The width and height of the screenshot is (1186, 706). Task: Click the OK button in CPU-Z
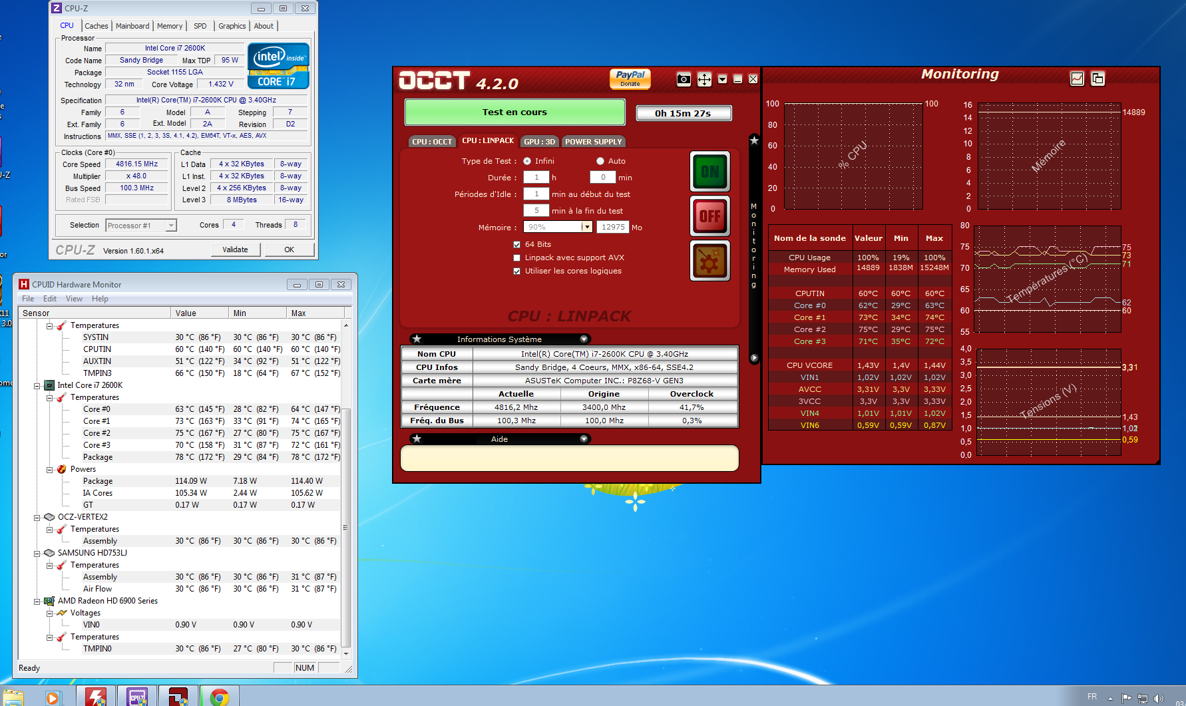(289, 250)
